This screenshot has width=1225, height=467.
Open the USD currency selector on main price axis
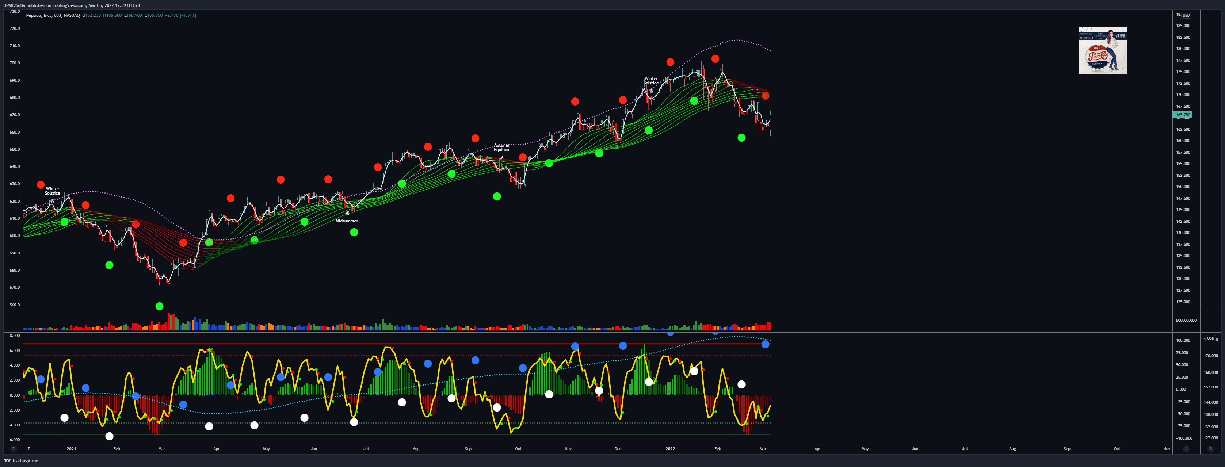pos(1187,15)
